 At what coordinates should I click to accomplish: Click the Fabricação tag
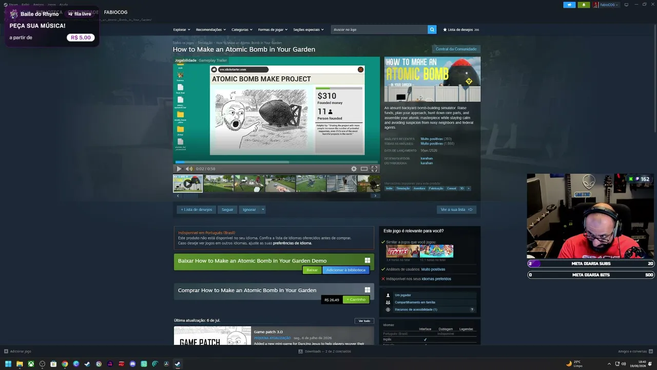click(x=436, y=189)
